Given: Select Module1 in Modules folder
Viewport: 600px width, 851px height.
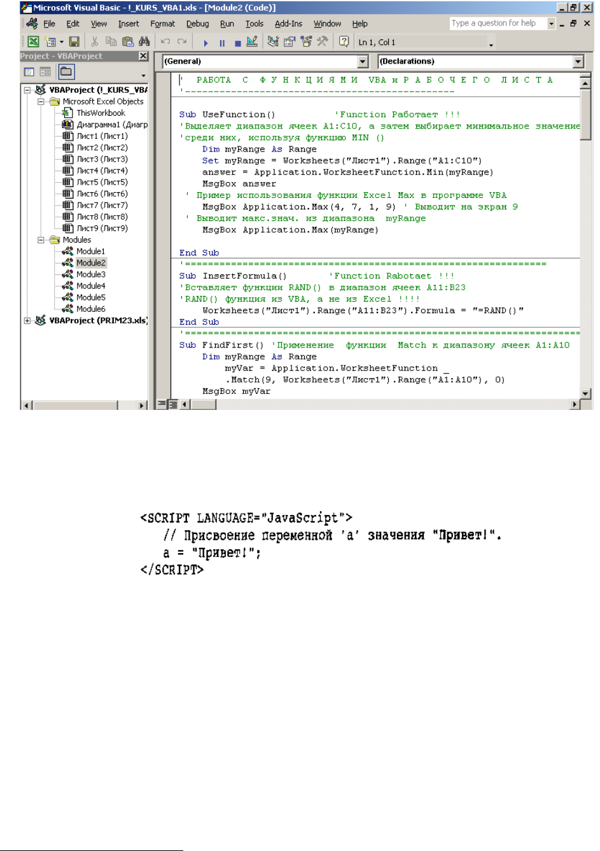Looking at the screenshot, I should 90,251.
